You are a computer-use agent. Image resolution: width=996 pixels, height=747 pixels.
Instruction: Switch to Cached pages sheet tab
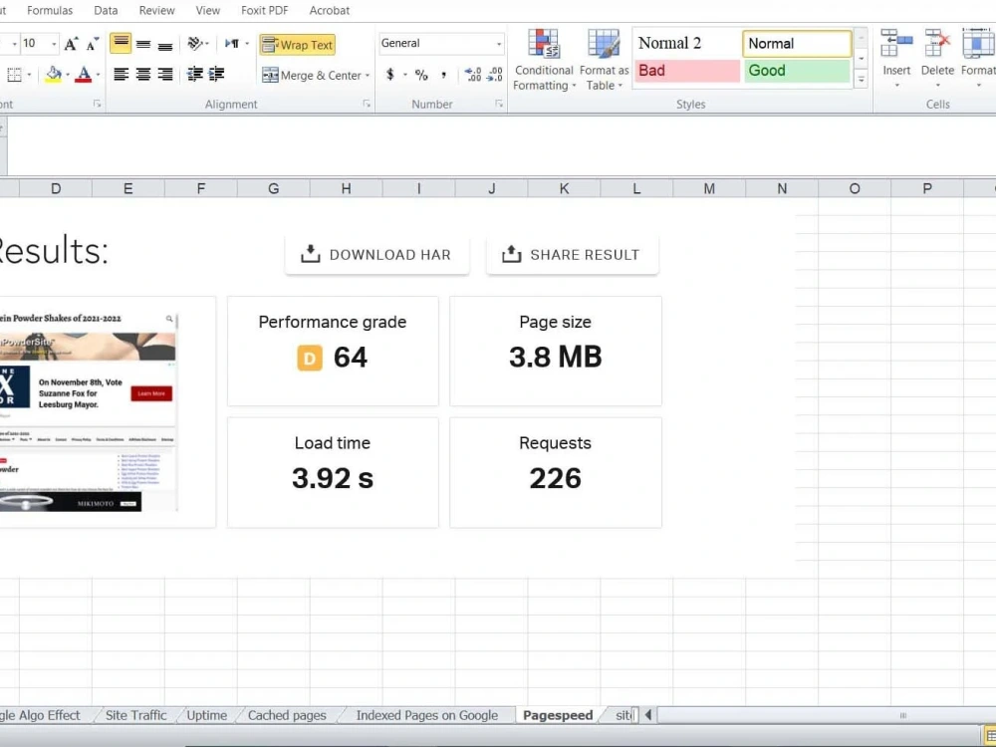point(287,715)
